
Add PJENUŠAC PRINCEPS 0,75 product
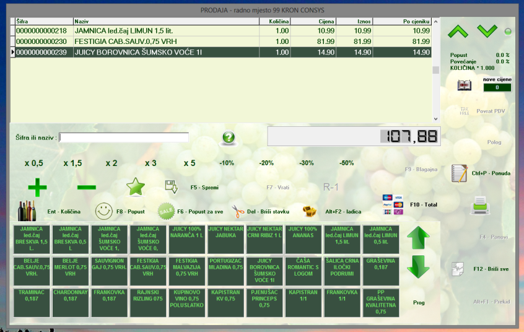(264, 302)
